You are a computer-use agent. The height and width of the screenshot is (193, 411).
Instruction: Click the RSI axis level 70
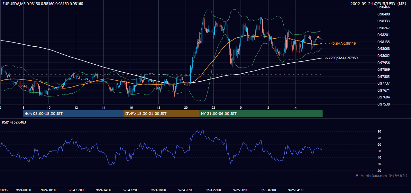[x=379, y=138]
